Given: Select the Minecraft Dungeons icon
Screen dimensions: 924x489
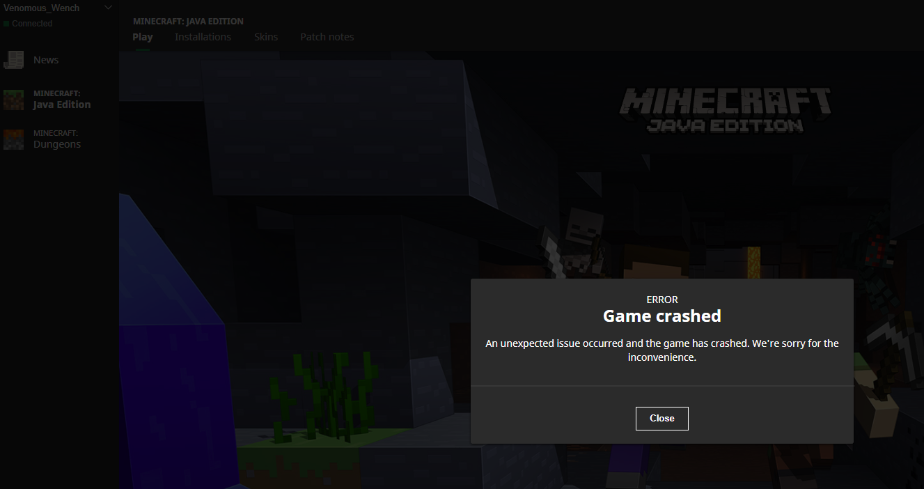Looking at the screenshot, I should coord(13,139).
